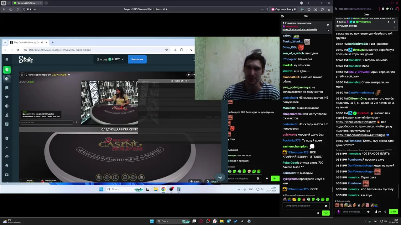The width and height of the screenshot is (401, 225).
Task: Toggle the video camera icon in game
Action: click(x=189, y=75)
